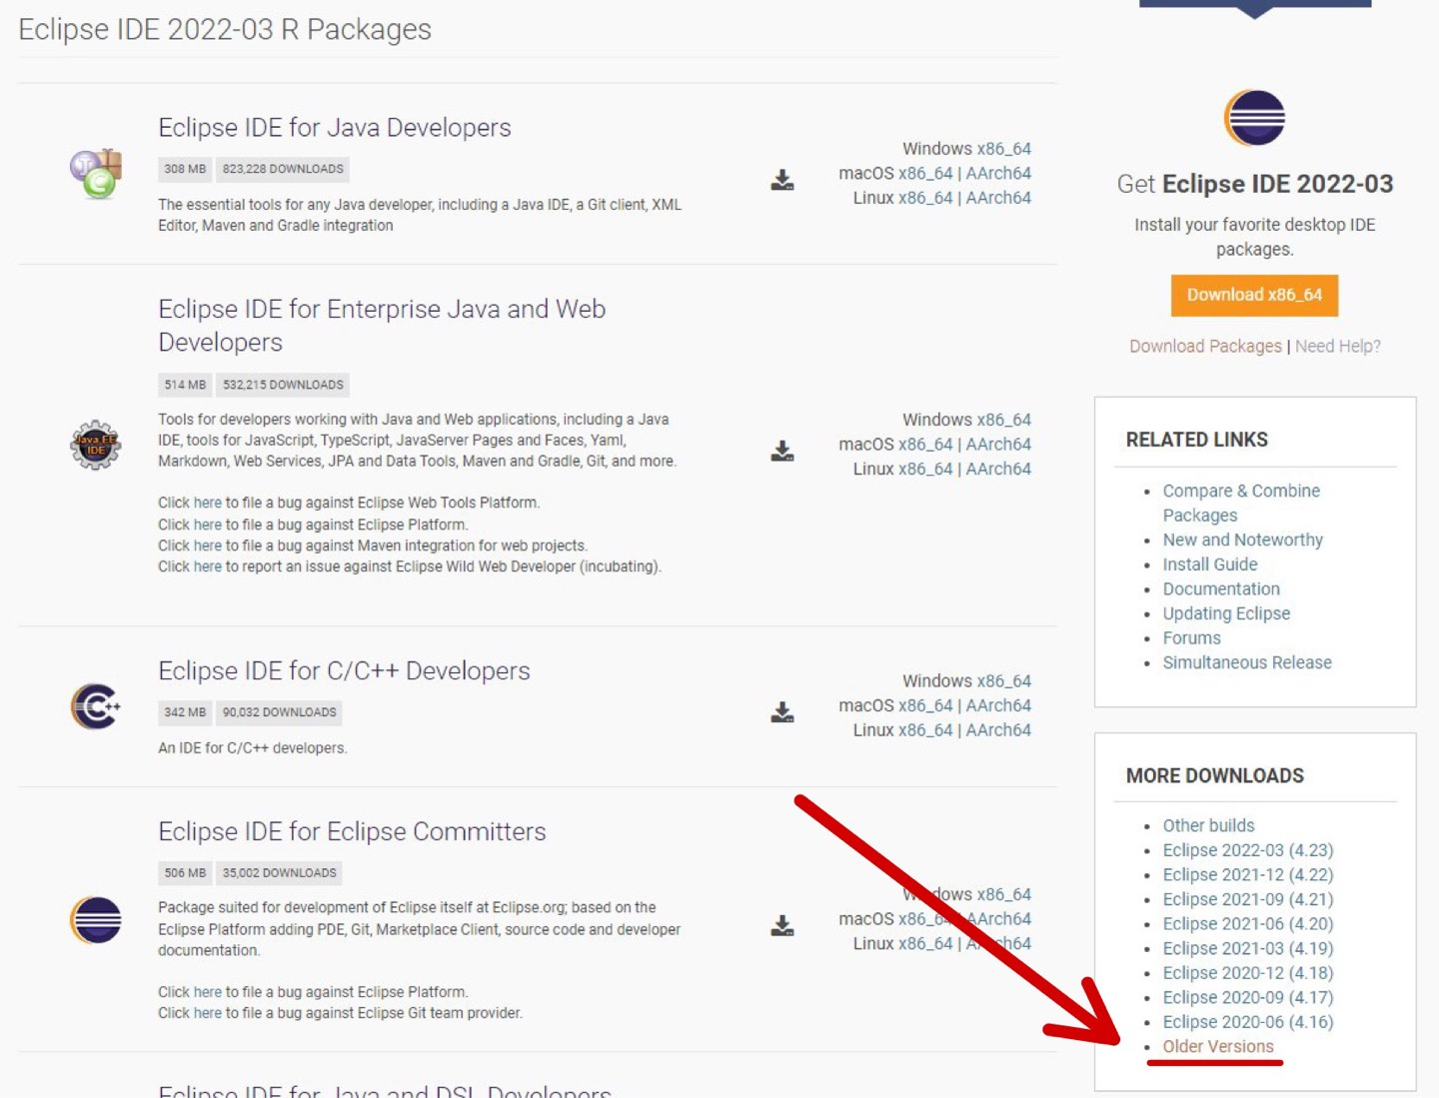The width and height of the screenshot is (1439, 1098).
Task: Download C/C++ Developers macOS x86_64 build
Action: [x=925, y=705]
